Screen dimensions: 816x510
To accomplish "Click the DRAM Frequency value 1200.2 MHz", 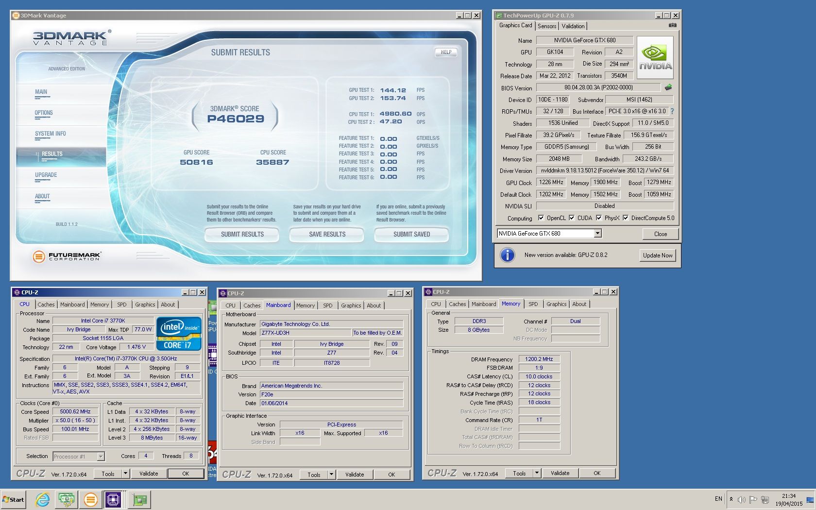I will (539, 359).
